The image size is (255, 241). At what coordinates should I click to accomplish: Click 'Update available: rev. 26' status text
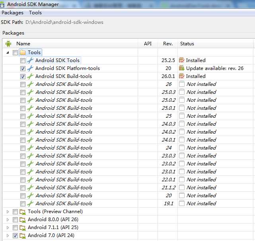[215, 68]
